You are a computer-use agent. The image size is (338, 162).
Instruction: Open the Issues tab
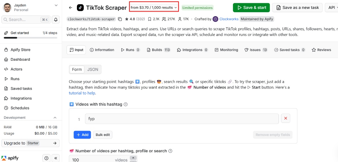[256, 50]
